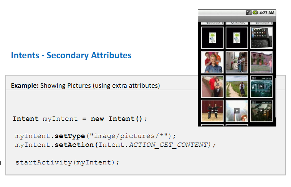Open couple standing in alley photo
Screen dimensions: 291x187
point(237,62)
